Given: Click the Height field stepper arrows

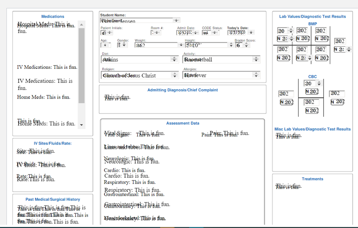Looking at the screenshot, I should 230,45.
